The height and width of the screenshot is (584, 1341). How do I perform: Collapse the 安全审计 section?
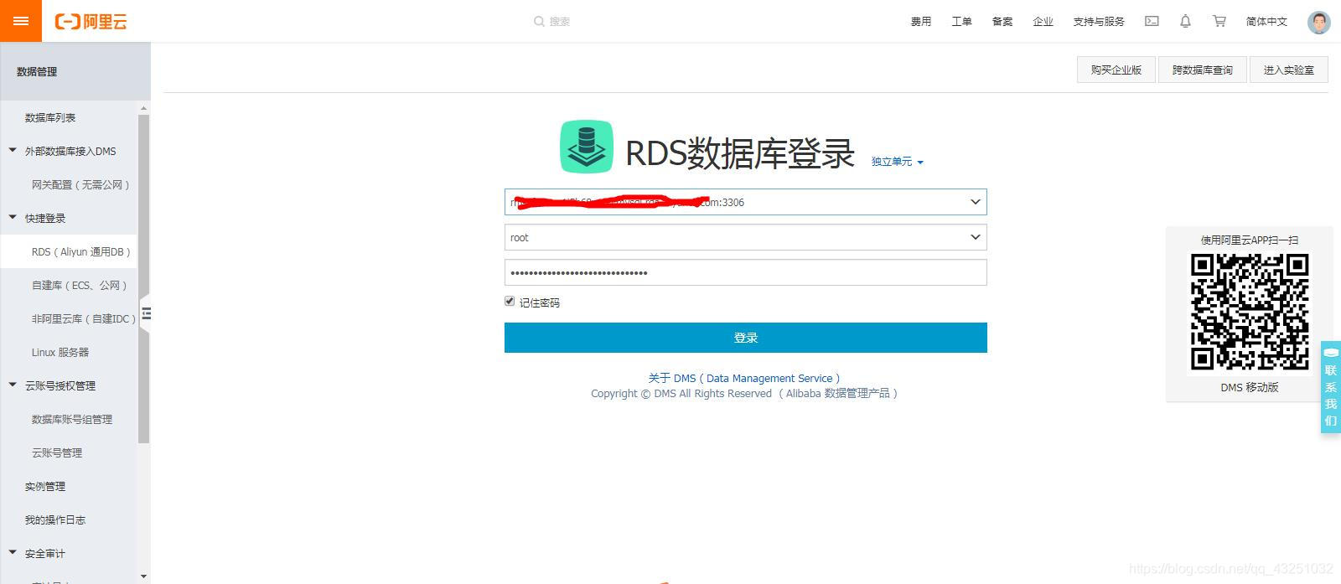(x=13, y=553)
